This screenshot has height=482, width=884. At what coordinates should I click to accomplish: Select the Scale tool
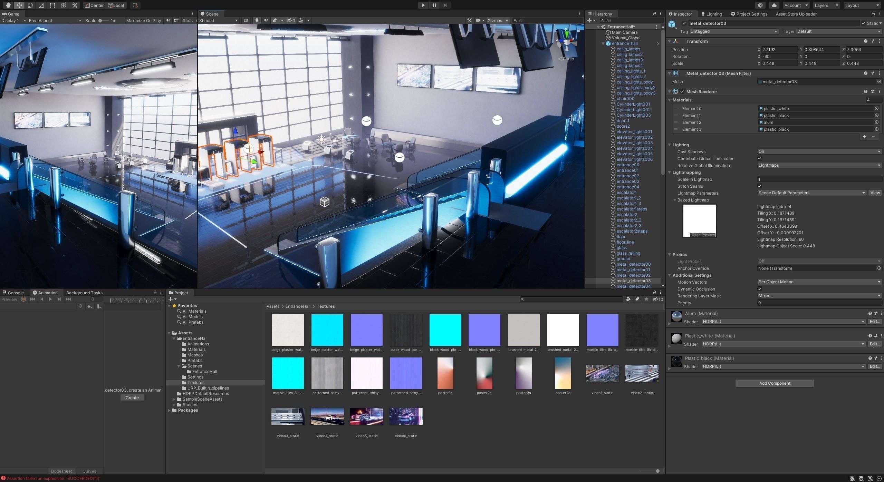coord(41,5)
